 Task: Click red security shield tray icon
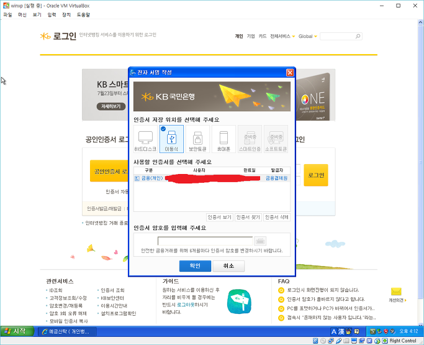pos(386,331)
